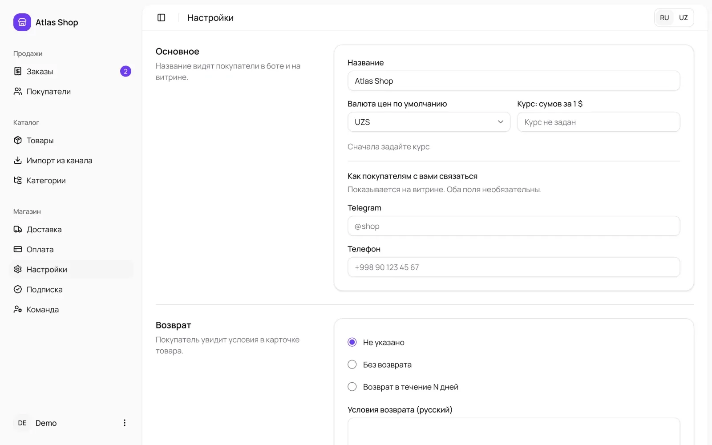712x445 pixels.
Task: Click the Подписка check badge icon
Action: (18, 289)
